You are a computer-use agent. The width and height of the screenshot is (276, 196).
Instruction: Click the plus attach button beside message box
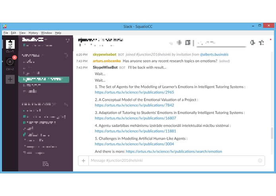[x=83, y=161]
